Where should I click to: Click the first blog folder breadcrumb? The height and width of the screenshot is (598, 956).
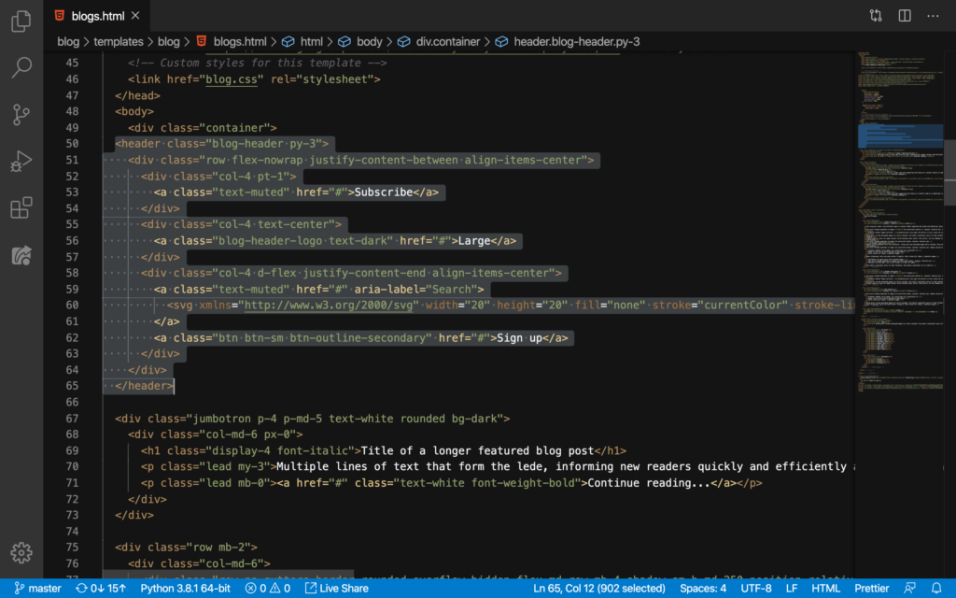tap(68, 41)
